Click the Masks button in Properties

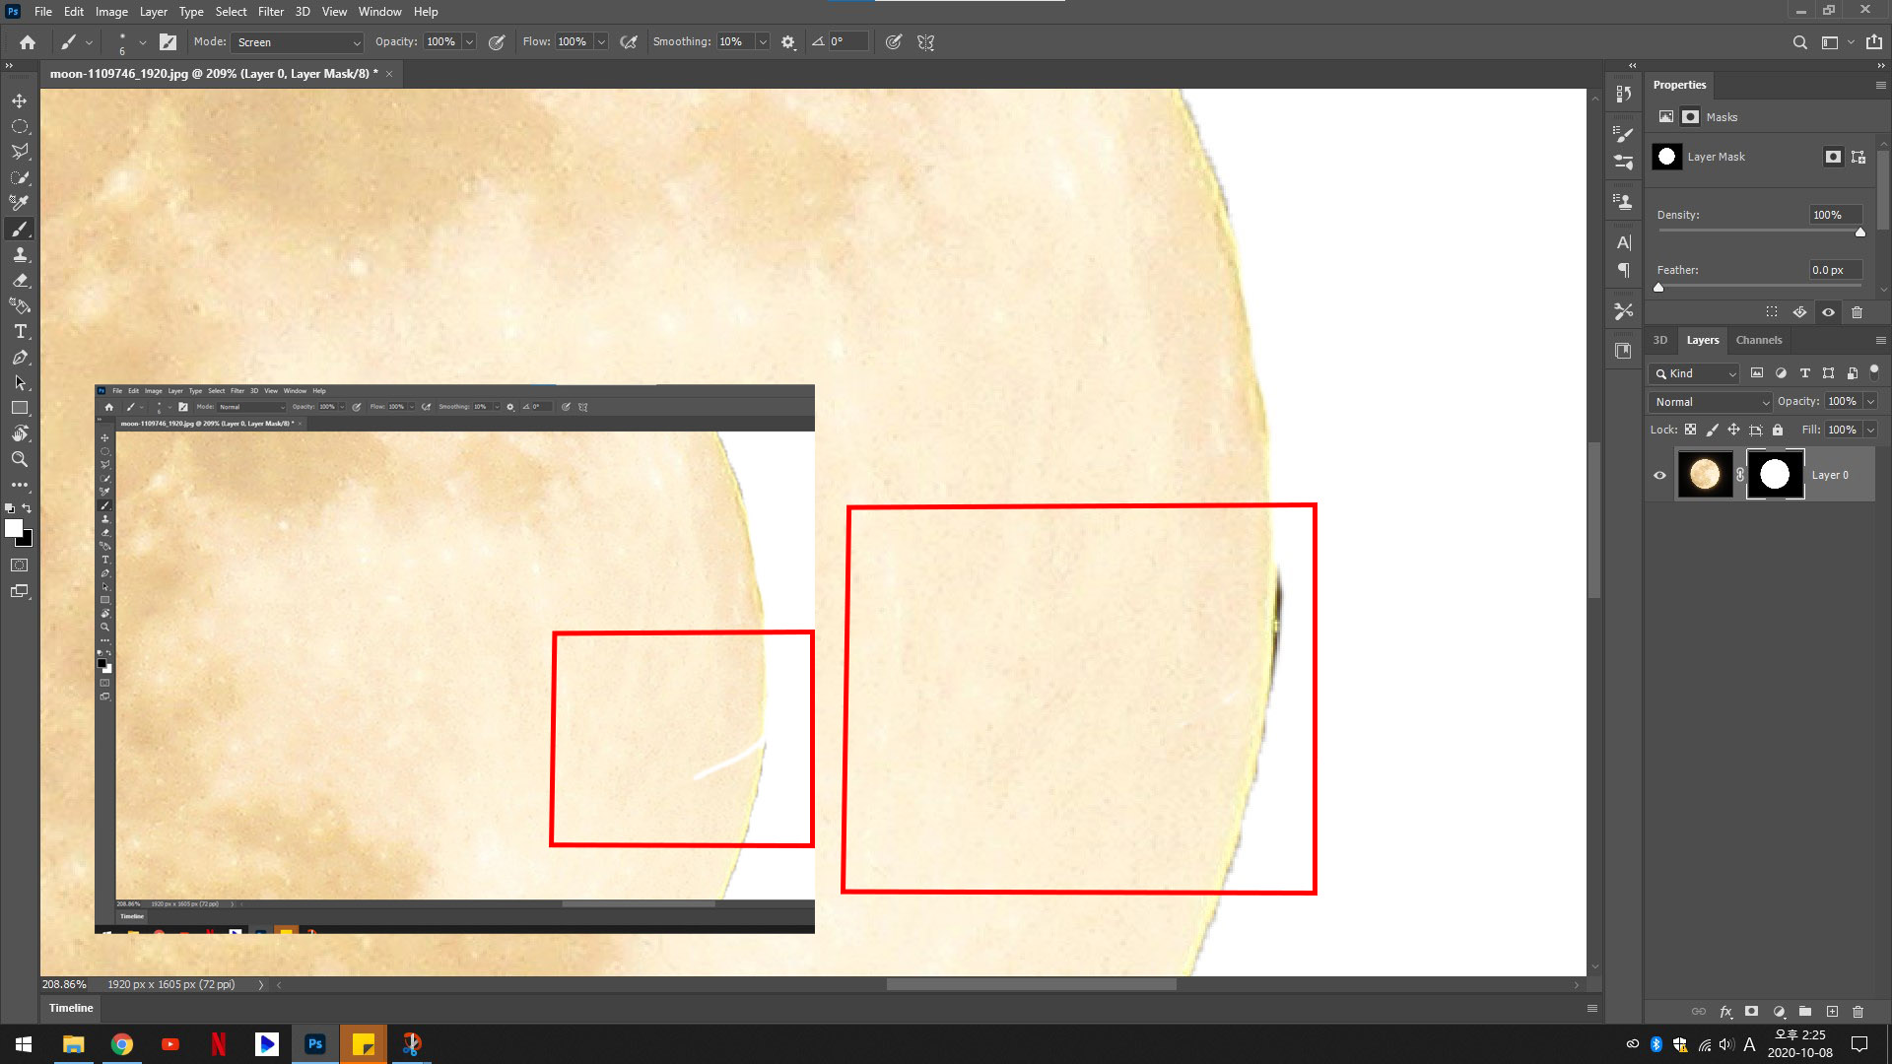click(1690, 117)
